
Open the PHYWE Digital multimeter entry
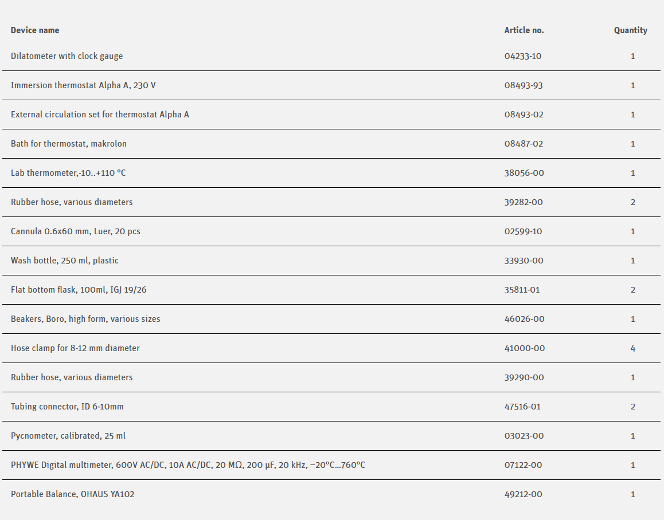188,465
